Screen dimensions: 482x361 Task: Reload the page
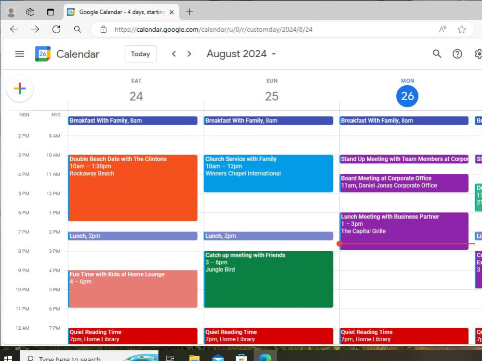pos(56,29)
